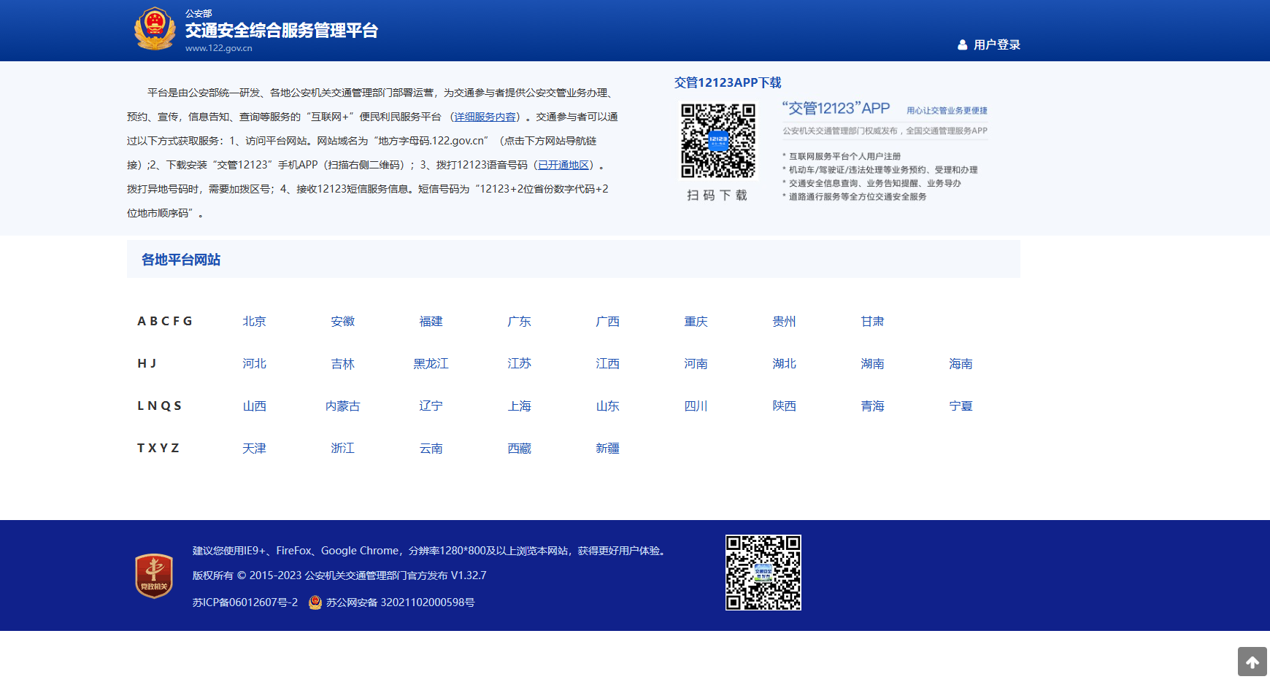This screenshot has height=690, width=1270.
Task: Select 贵州 platform site
Action: (785, 322)
